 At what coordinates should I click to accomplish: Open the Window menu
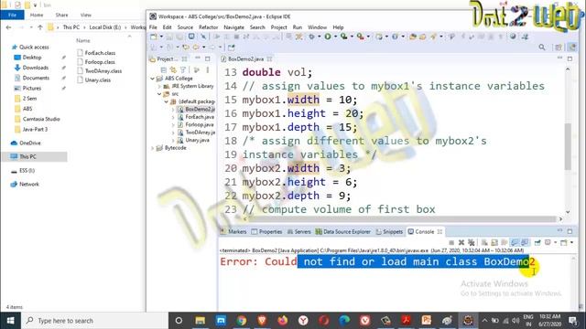pyautogui.click(x=317, y=27)
